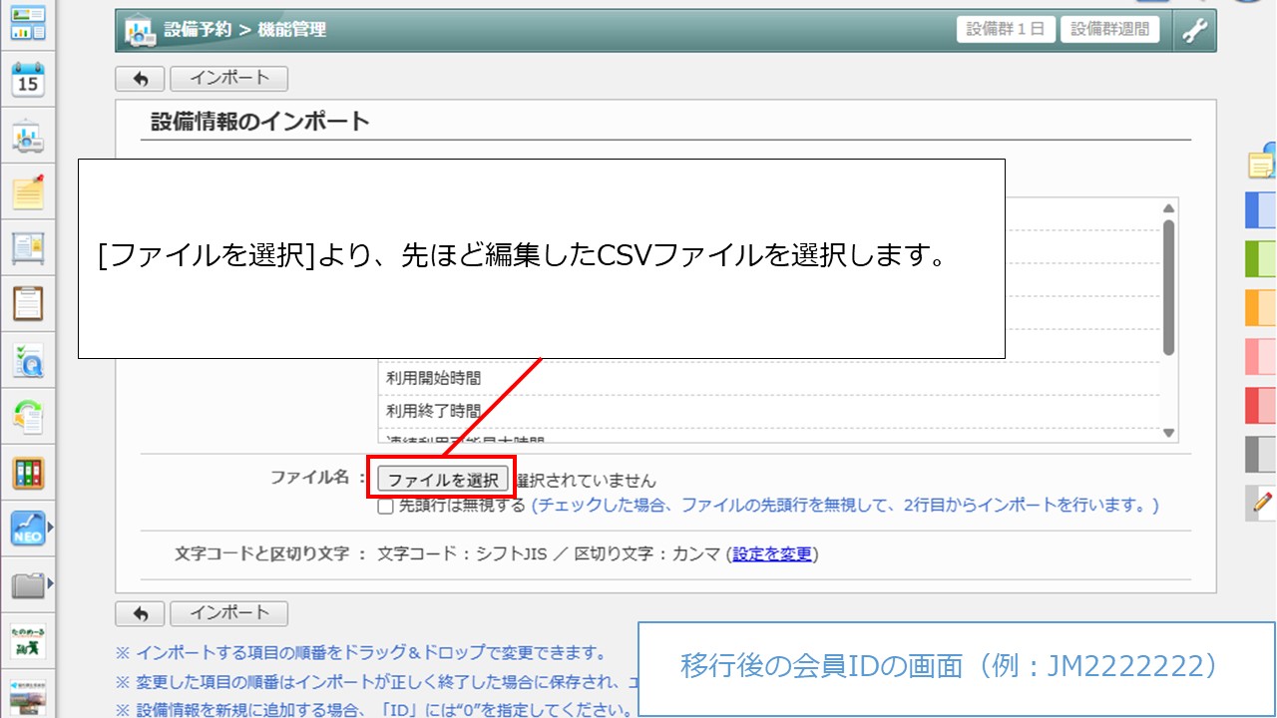Switch to 設備群1日 view

pyautogui.click(x=1006, y=29)
